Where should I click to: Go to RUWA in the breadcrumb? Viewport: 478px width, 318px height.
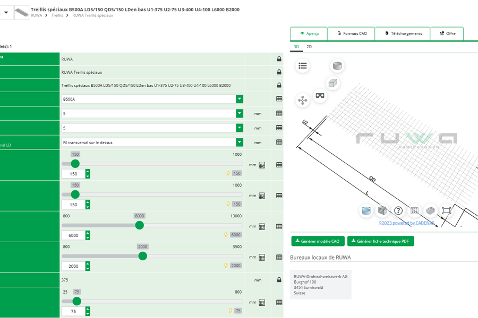click(36, 15)
